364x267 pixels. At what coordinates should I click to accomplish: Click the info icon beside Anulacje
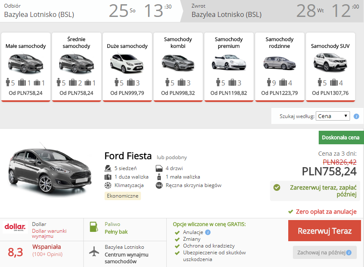click(x=208, y=232)
